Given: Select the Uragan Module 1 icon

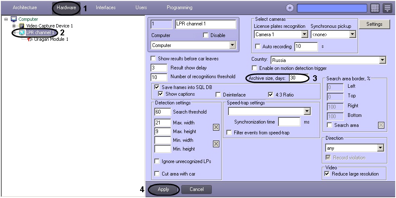Looking at the screenshot, I should [30, 39].
